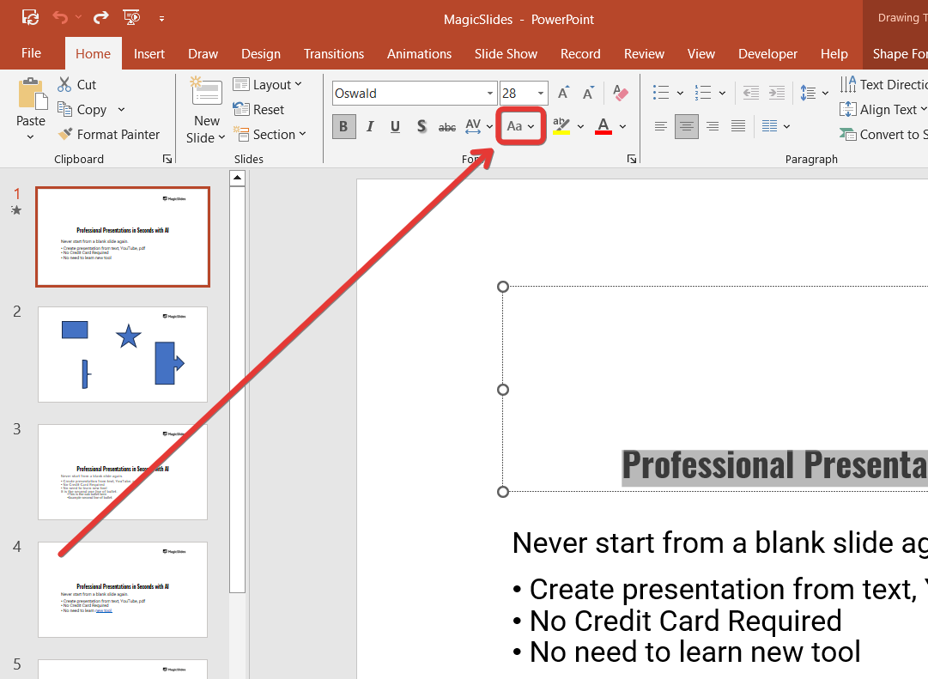
Task: Switch to the Insert tab
Action: pos(149,53)
